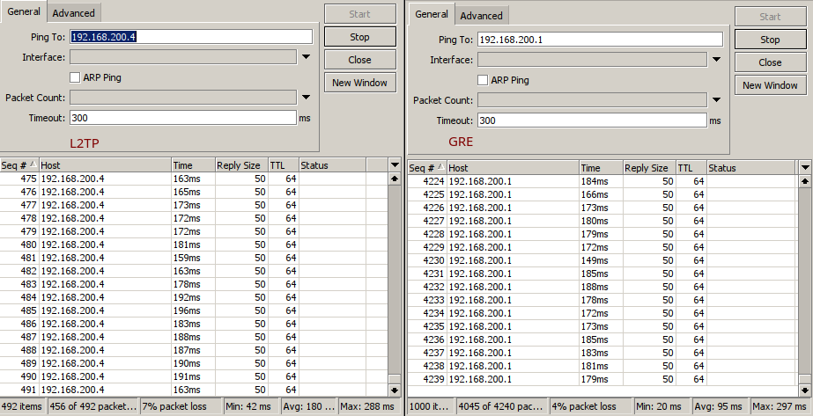The width and height of the screenshot is (813, 416).
Task: Select GRE row with sequence 4235
Action: click(x=603, y=326)
